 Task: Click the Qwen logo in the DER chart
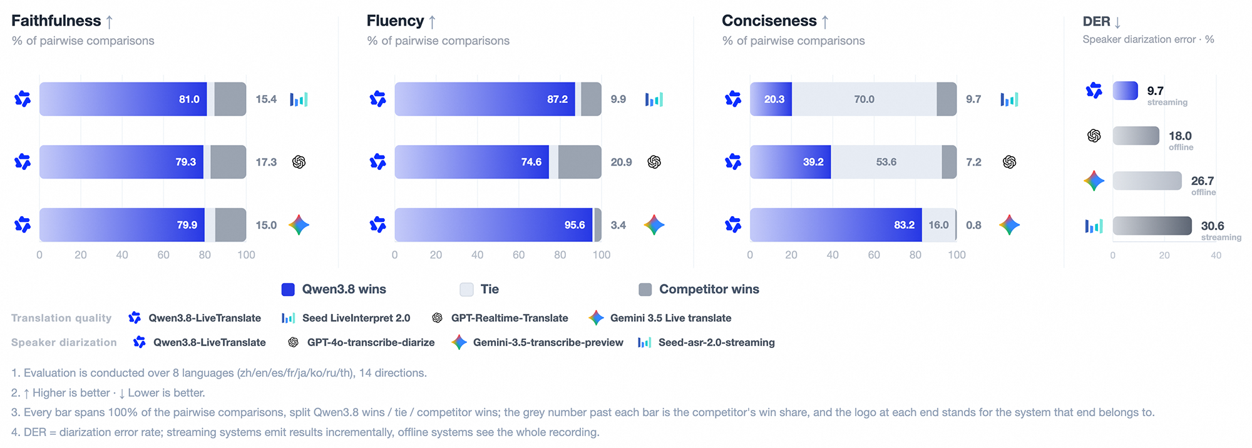point(1094,91)
